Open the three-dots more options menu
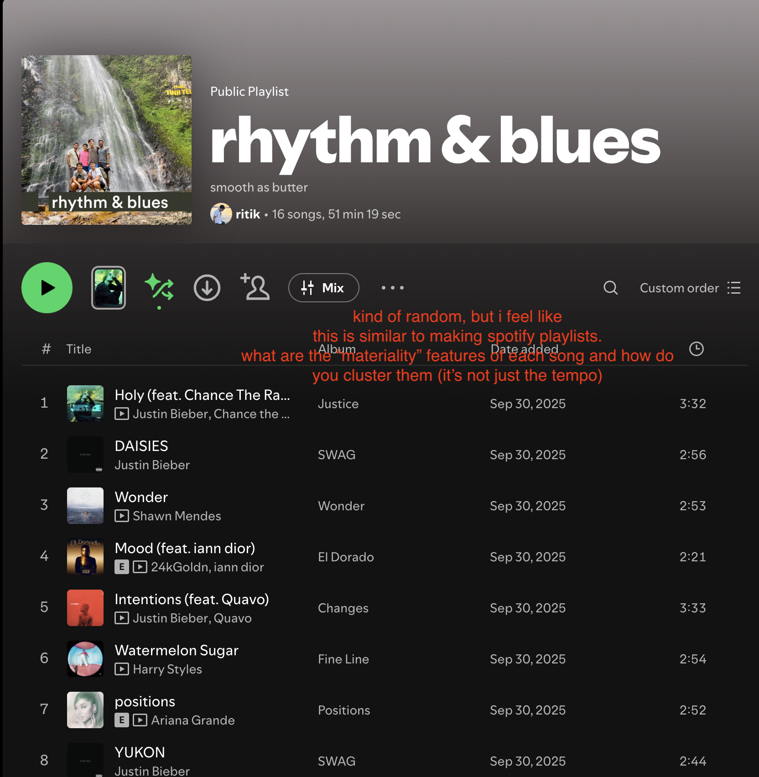Viewport: 759px width, 777px height. tap(392, 288)
